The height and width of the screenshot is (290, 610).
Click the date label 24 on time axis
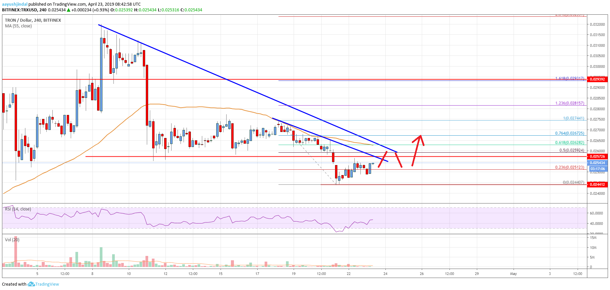(385, 274)
